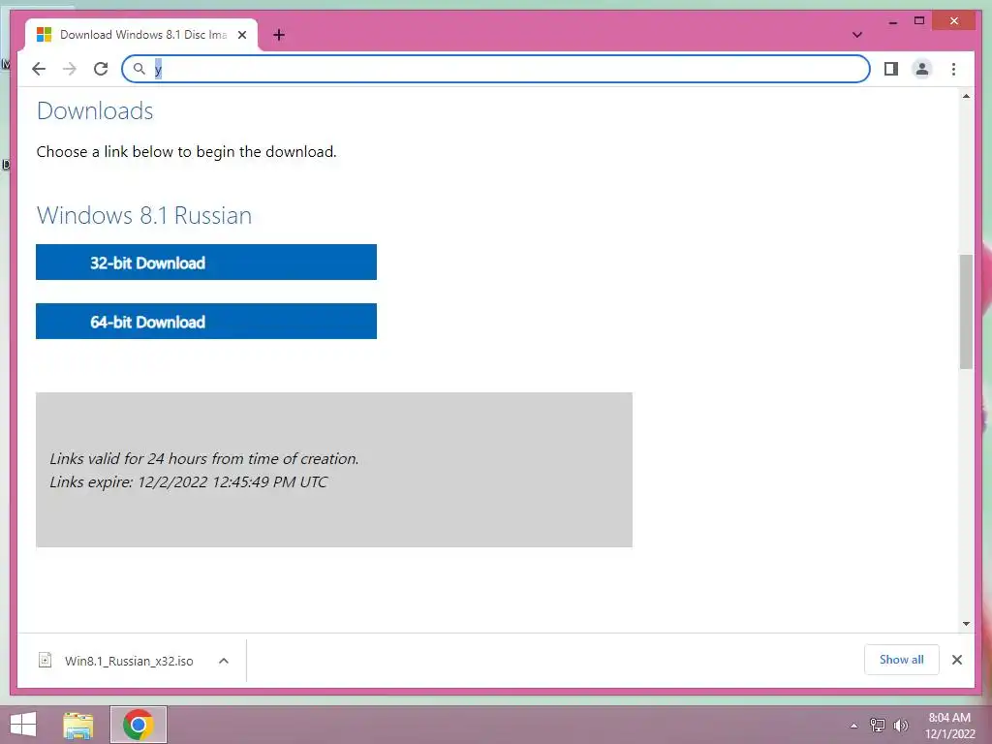992x744 pixels.
Task: Open the Windows Start button
Action: pos(23,725)
